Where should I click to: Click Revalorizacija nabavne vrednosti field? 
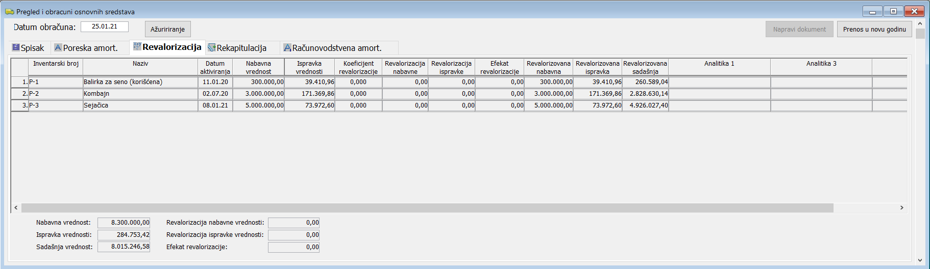coord(293,223)
